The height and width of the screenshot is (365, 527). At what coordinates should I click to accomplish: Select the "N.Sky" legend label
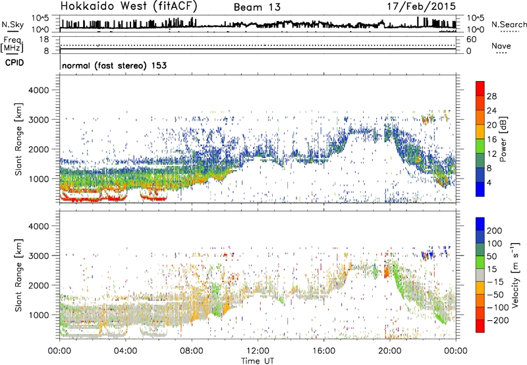[x=13, y=24]
